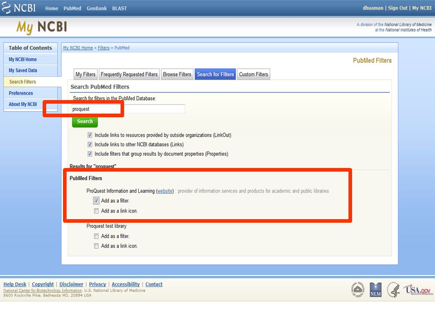The image size is (435, 326).
Task: Open Copyright footer link
Action: tap(43, 284)
